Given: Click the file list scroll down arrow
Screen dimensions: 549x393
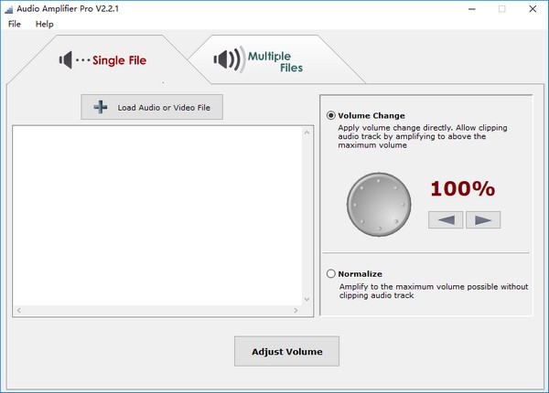Looking at the screenshot, I should pyautogui.click(x=307, y=299).
